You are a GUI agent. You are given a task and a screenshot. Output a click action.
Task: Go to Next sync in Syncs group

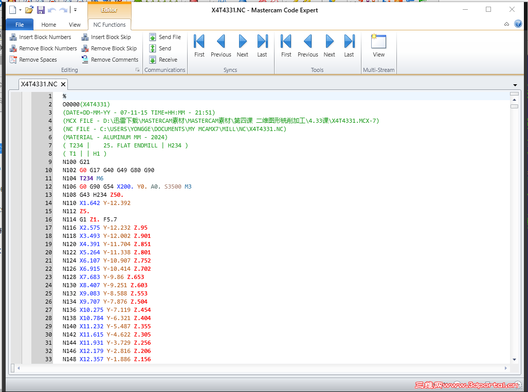(x=243, y=46)
